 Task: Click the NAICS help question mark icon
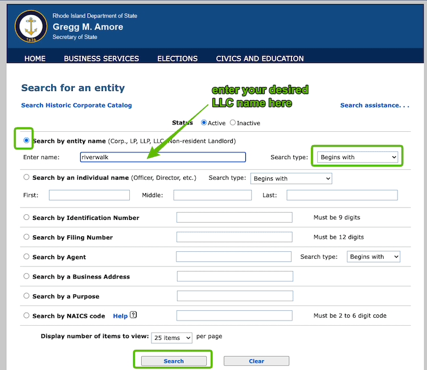tap(134, 315)
